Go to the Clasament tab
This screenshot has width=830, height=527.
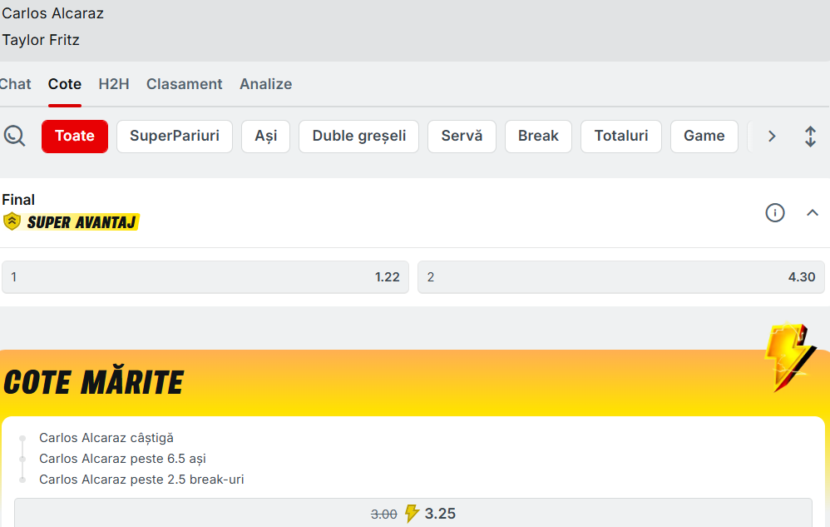[x=184, y=84]
